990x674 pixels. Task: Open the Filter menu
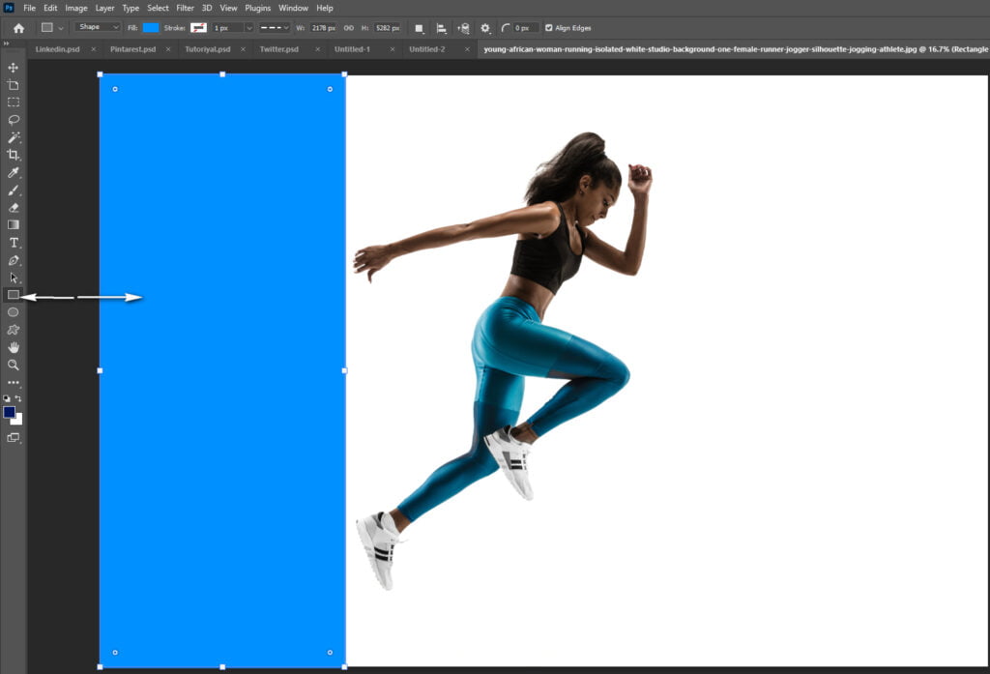tap(185, 8)
